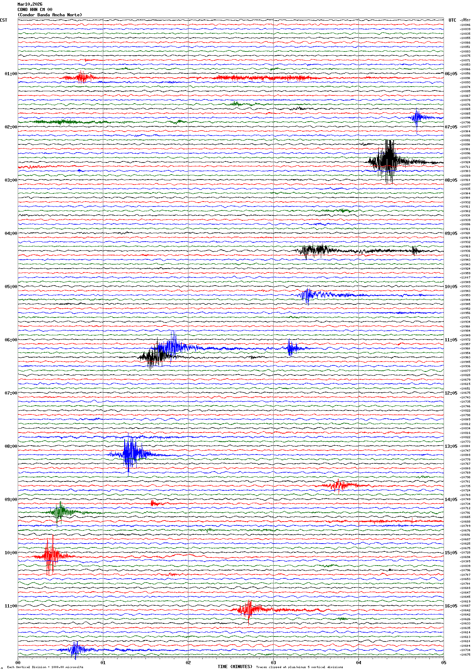Screen dimensions: 472x672
Task: Click the UTC column header
Action: tap(452, 20)
